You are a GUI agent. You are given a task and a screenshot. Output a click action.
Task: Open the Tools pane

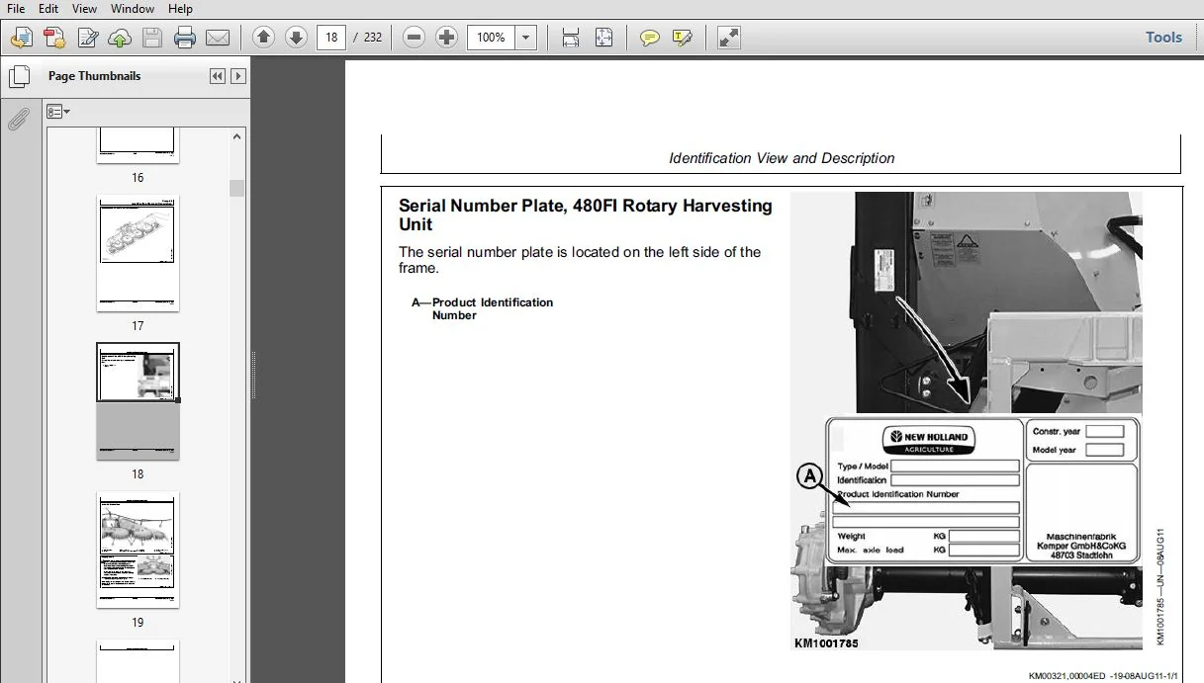(1163, 38)
